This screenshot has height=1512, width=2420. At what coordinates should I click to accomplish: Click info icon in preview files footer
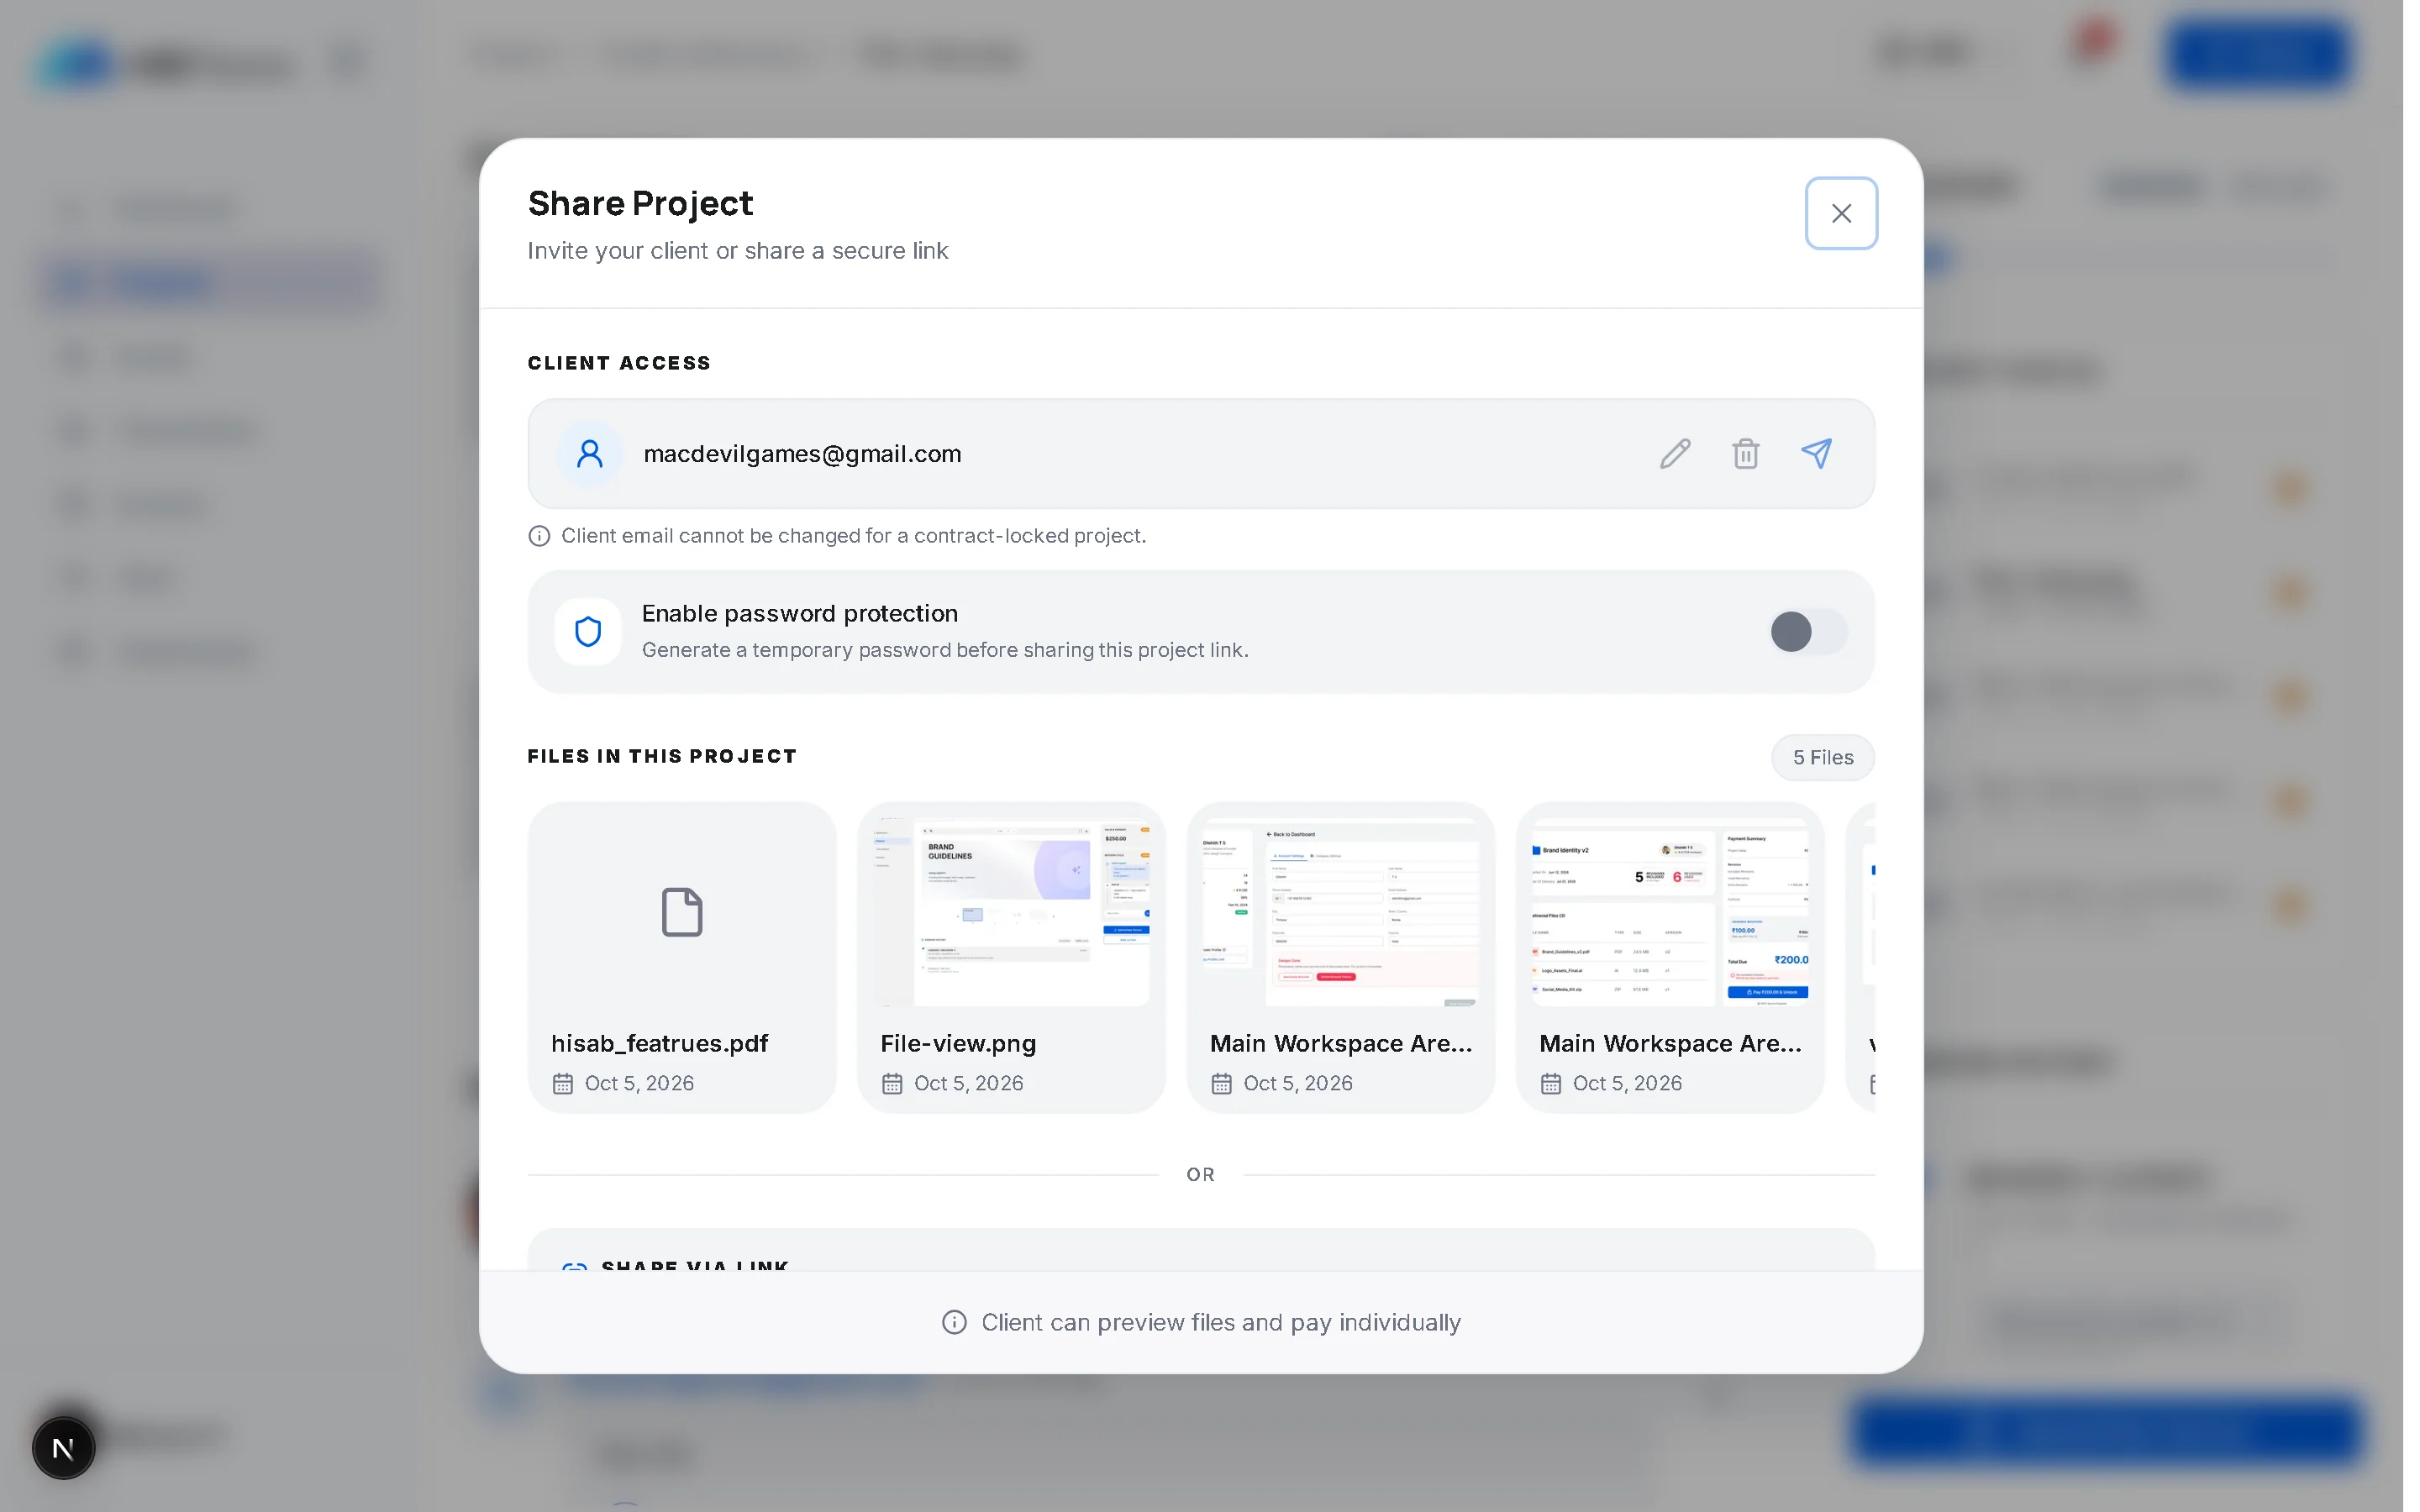[x=954, y=1323]
